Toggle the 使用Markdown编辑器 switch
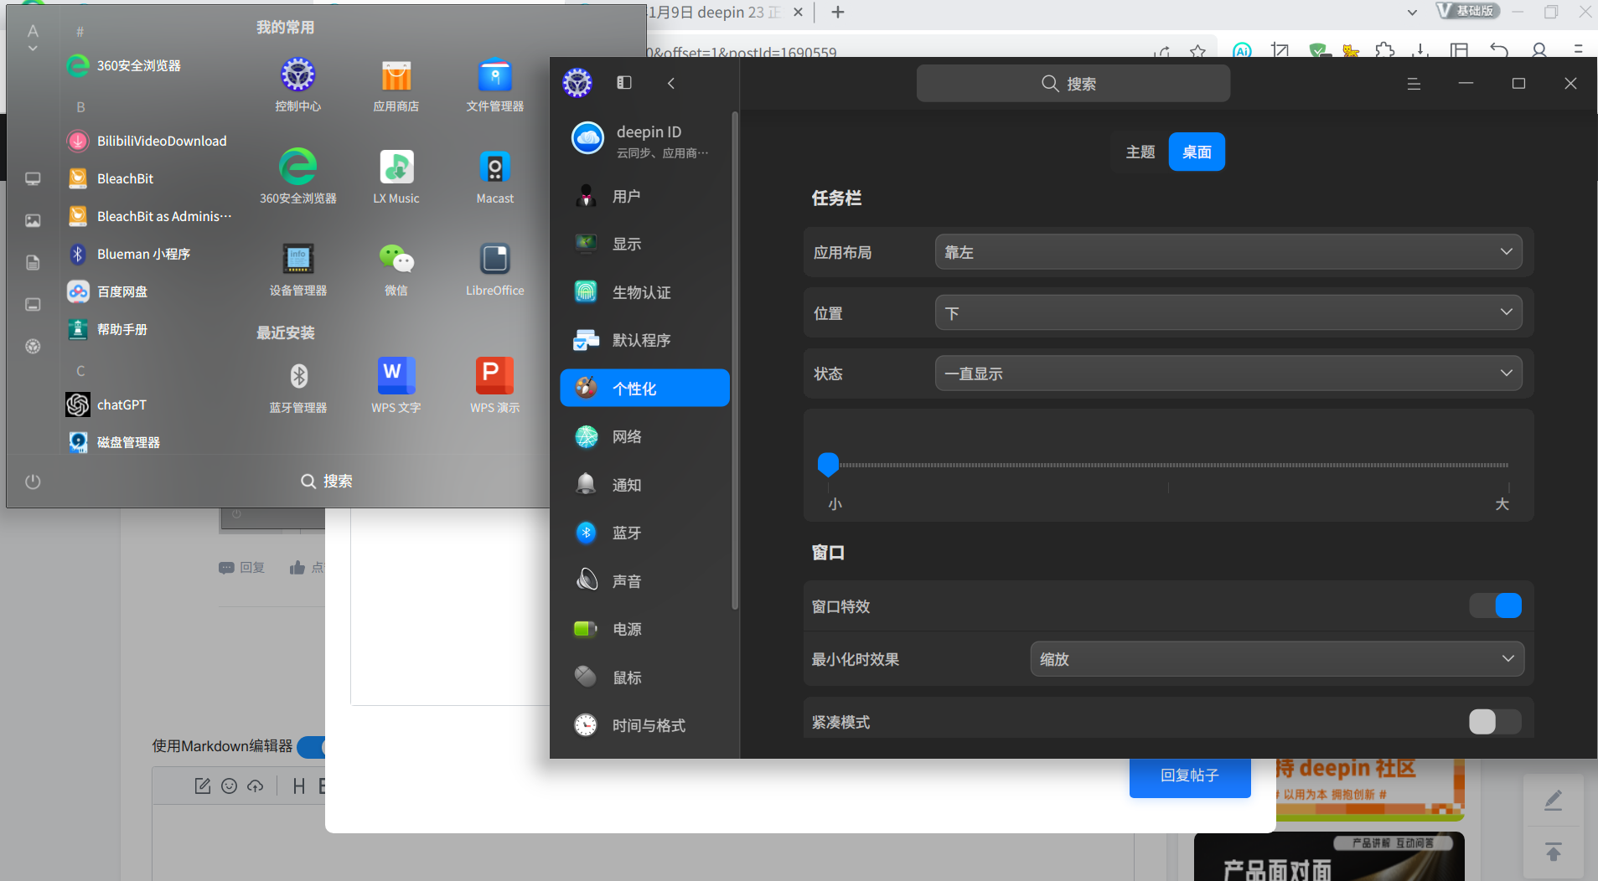This screenshot has width=1598, height=881. click(x=311, y=746)
